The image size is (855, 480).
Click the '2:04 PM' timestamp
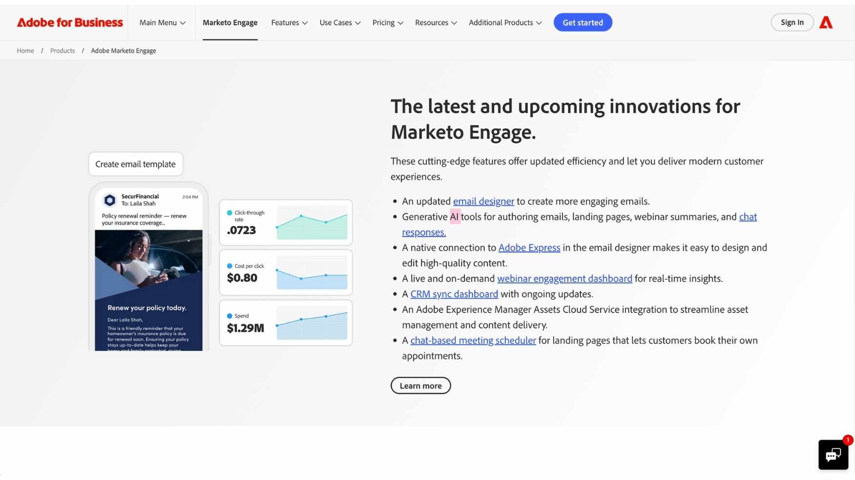(x=190, y=197)
